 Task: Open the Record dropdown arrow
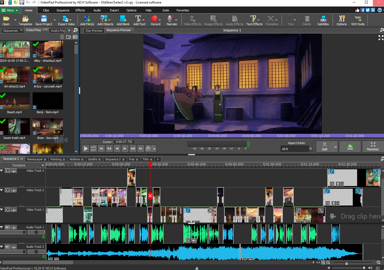pyautogui.click(x=160, y=20)
